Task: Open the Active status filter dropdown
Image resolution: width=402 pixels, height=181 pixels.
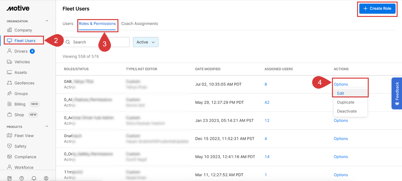Action: [146, 42]
